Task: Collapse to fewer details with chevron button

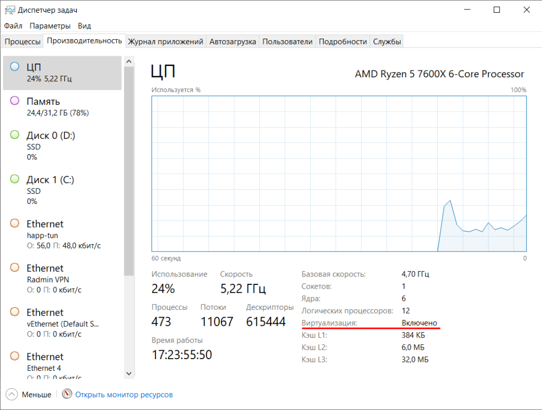Action: 12,395
